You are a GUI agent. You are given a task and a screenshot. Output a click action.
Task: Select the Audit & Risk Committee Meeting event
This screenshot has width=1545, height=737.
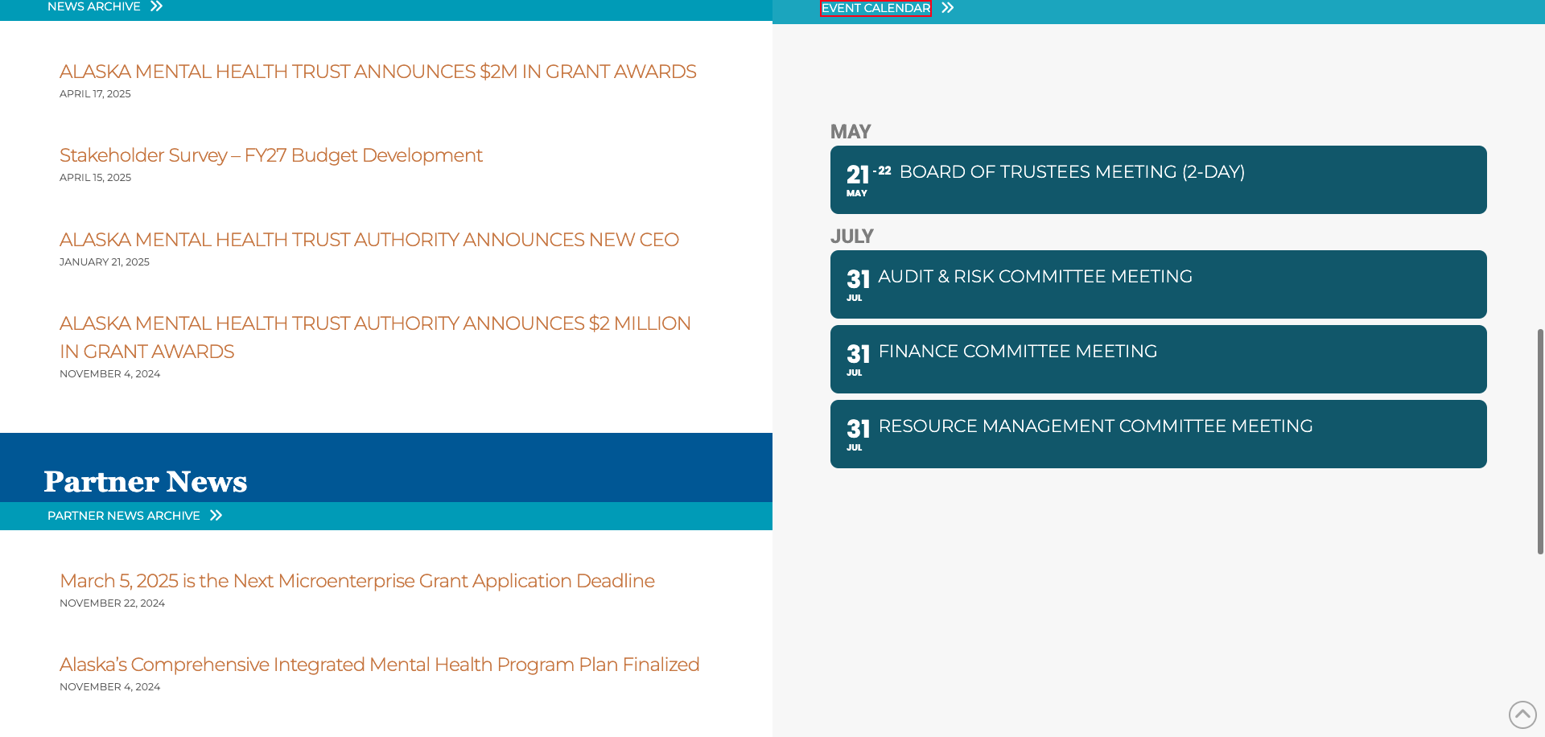[x=1035, y=277]
